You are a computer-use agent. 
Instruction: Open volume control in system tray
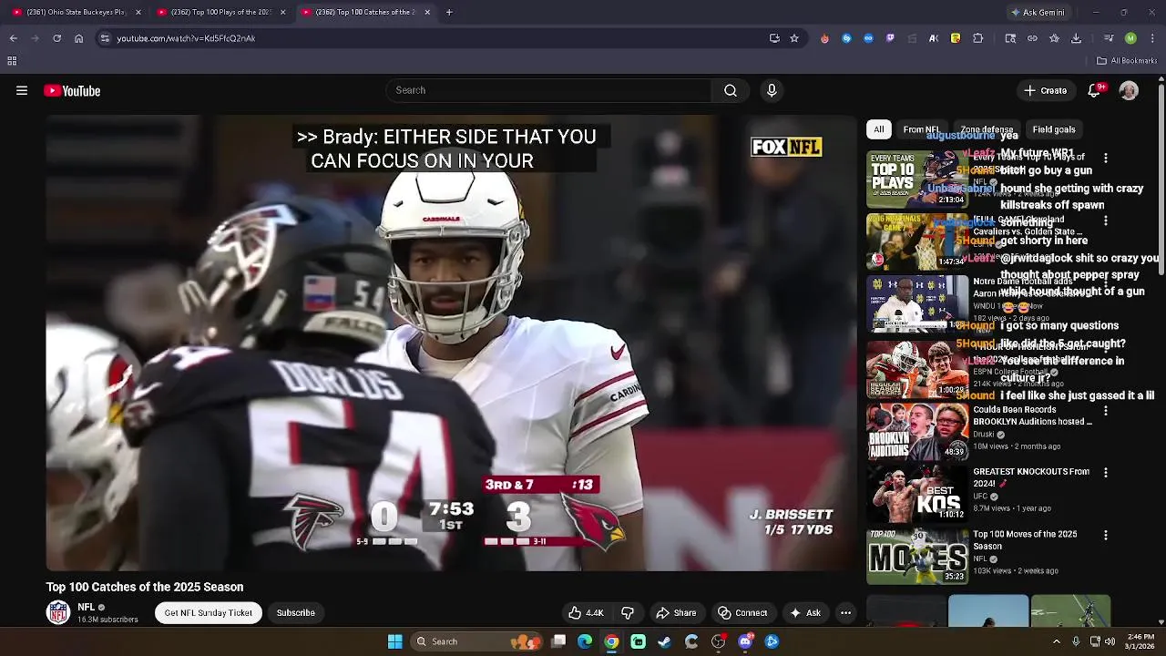click(1111, 641)
